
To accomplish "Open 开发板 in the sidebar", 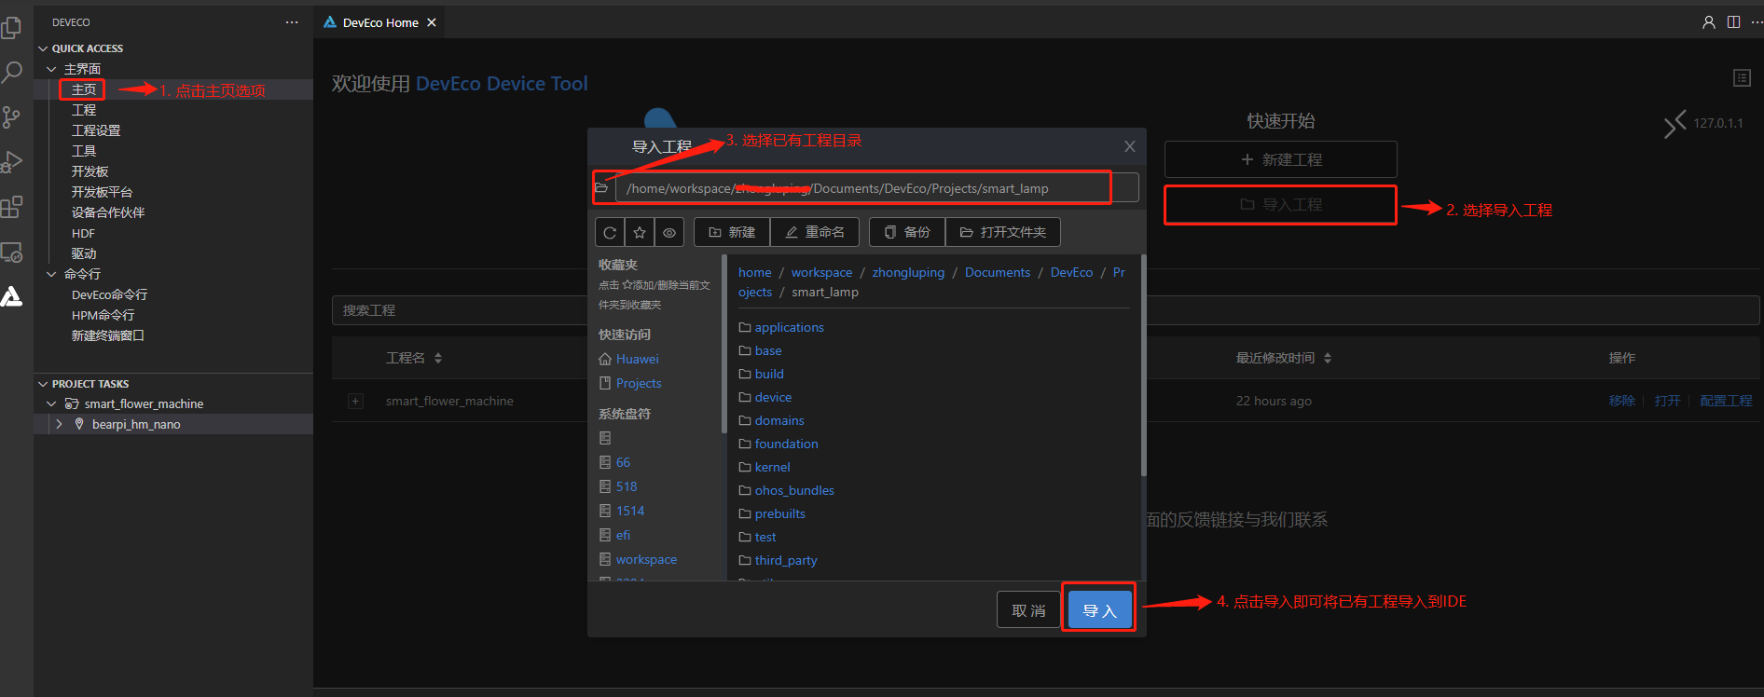I will tap(90, 171).
